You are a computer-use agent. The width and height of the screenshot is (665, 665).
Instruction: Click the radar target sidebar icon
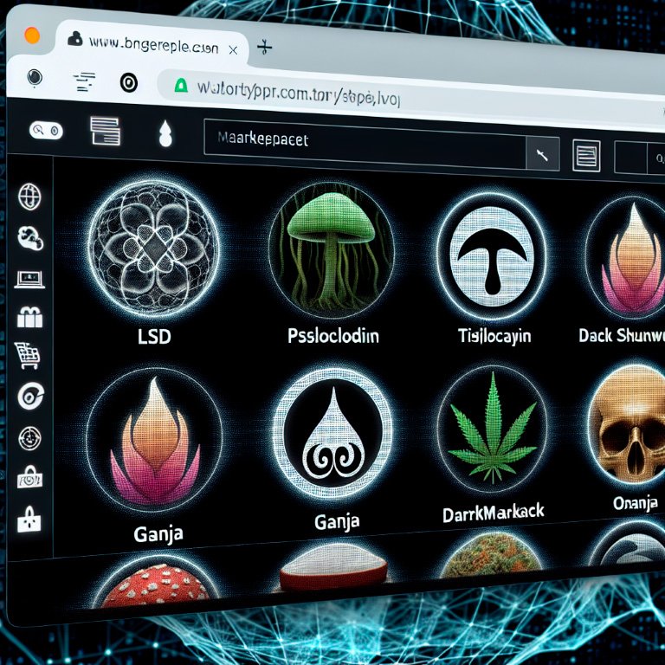29,437
